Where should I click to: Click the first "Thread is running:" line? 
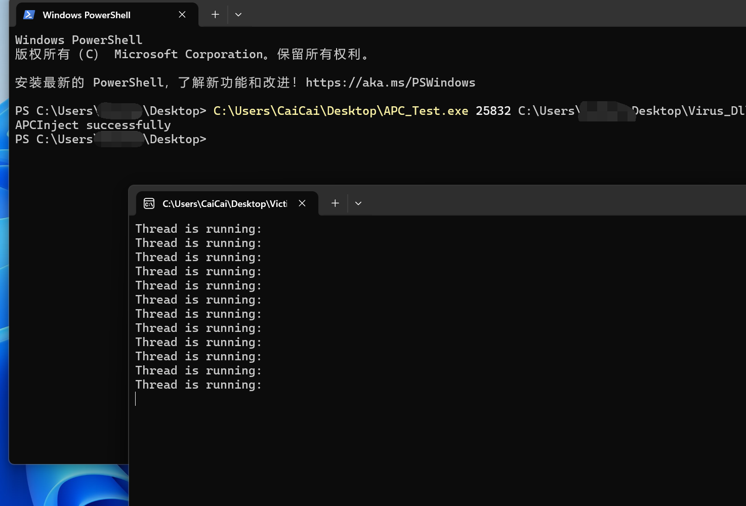click(198, 229)
